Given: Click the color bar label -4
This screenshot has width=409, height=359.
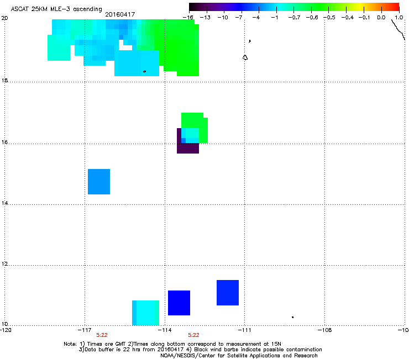Looking at the screenshot, I should pos(256,18).
